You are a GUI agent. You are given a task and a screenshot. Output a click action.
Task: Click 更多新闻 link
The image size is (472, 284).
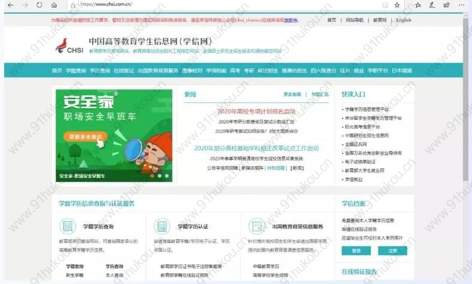pos(292,94)
